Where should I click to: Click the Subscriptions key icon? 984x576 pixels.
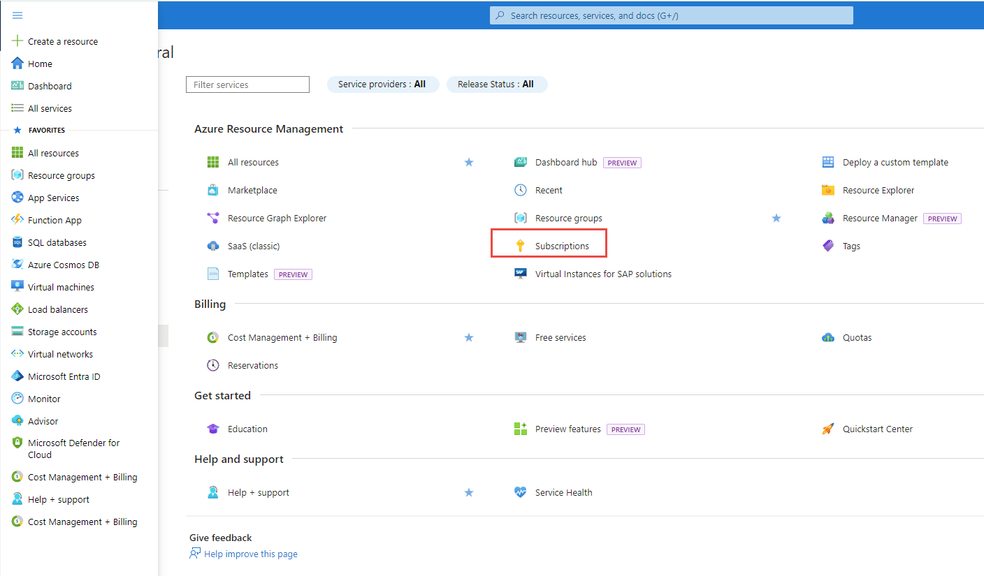(521, 246)
